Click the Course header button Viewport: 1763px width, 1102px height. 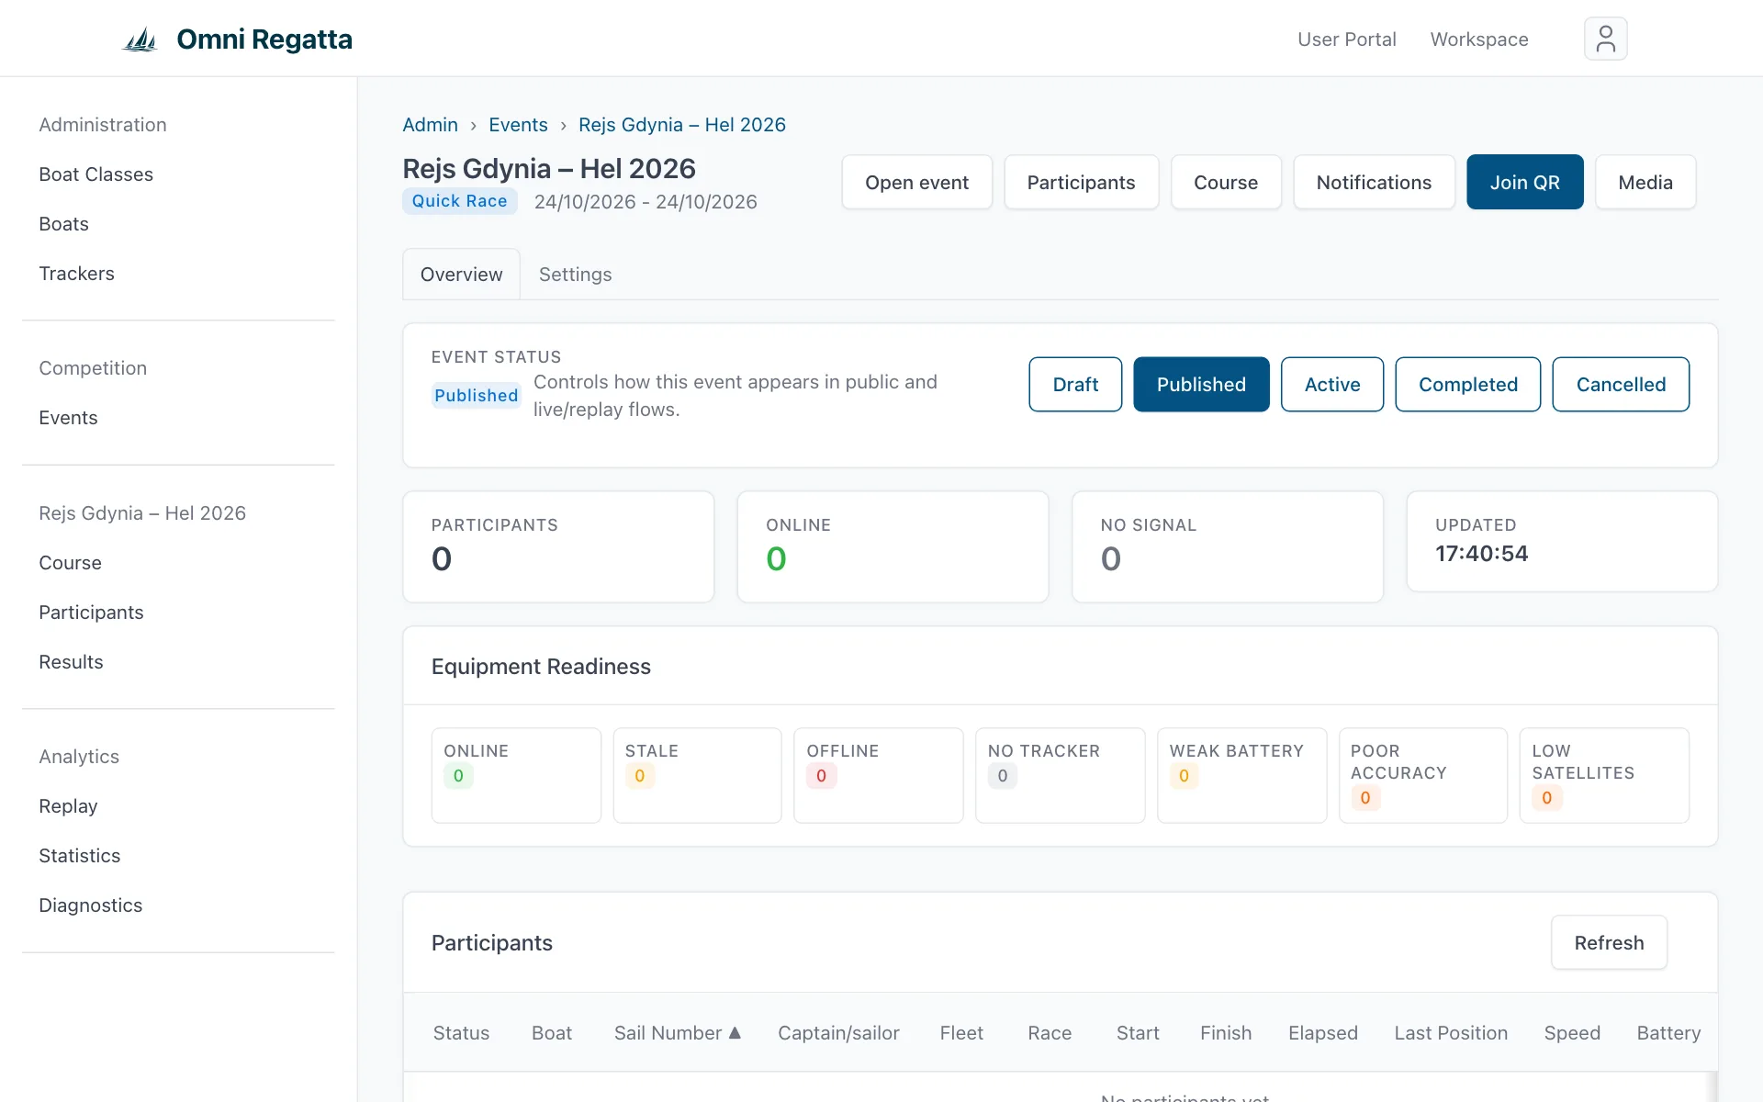tap(1225, 182)
